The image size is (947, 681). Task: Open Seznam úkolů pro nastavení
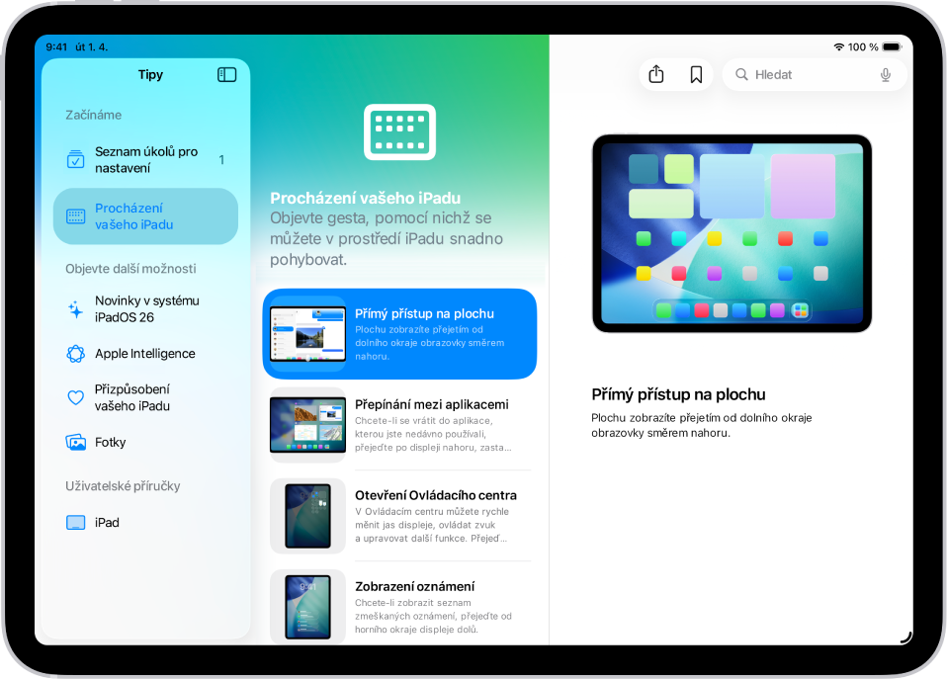tap(145, 159)
